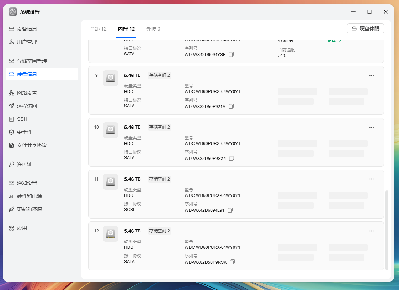The height and width of the screenshot is (290, 399).
Task: Open more options for disk 12
Action: click(x=372, y=231)
